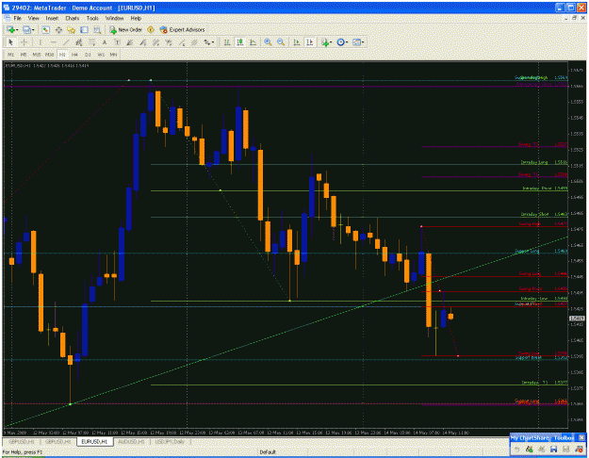Switch to the USDJPY,Daily chart tab
The height and width of the screenshot is (458, 589).
[x=170, y=441]
